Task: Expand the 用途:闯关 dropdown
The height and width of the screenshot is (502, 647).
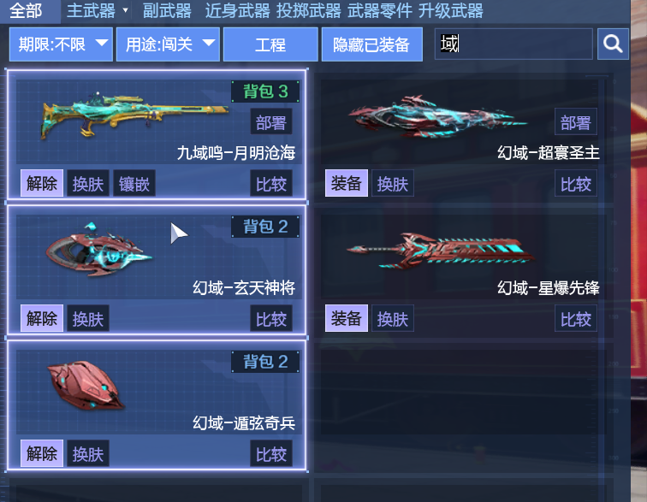Action: [x=168, y=44]
